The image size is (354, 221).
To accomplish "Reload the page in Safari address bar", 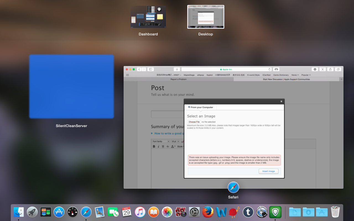I will pos(269,69).
